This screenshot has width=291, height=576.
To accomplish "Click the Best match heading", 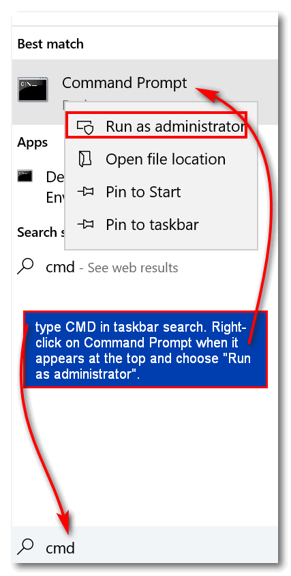I will (x=50, y=44).
